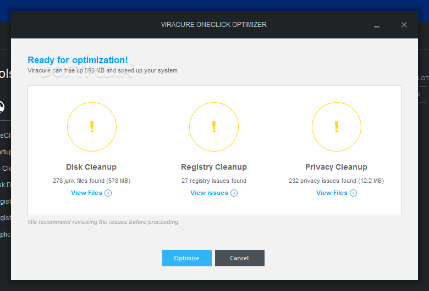Click arrow icon beside Privacy Cleanup View Files
The image size is (429, 291).
click(x=354, y=193)
